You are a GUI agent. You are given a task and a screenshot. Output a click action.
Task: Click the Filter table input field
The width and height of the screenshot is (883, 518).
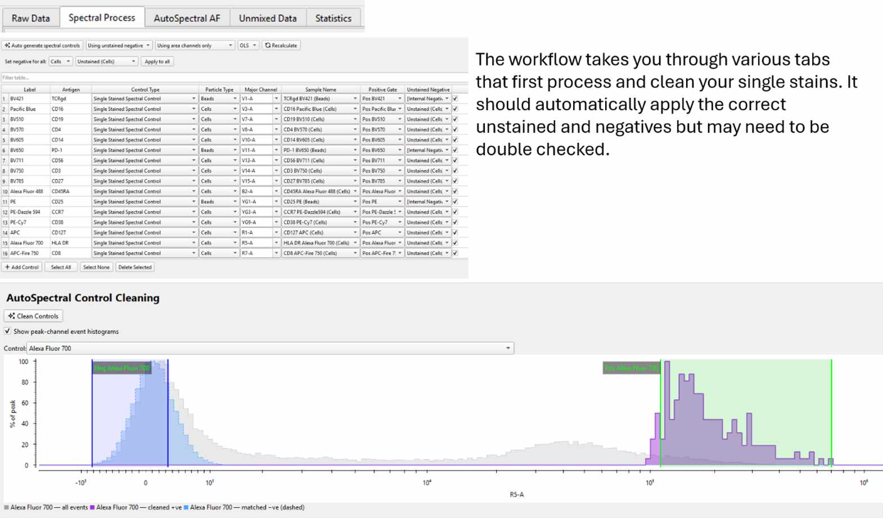pyautogui.click(x=234, y=78)
